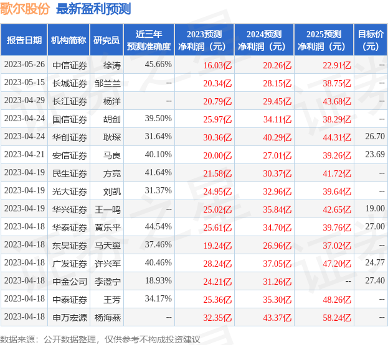Select the 2023预测净利润 column header
Image resolution: width=388 pixels, height=345 pixels.
(x=204, y=40)
